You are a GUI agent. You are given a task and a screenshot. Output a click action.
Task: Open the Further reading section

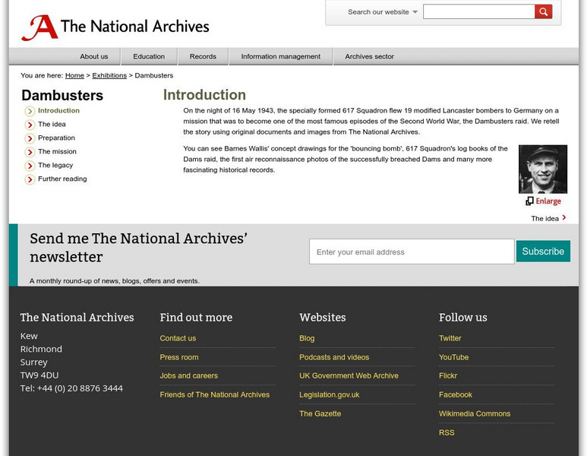pos(62,179)
